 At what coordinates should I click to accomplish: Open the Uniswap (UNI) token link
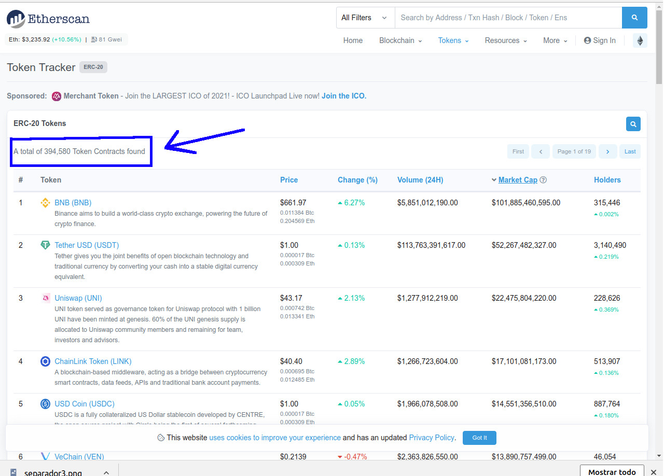tap(78, 298)
